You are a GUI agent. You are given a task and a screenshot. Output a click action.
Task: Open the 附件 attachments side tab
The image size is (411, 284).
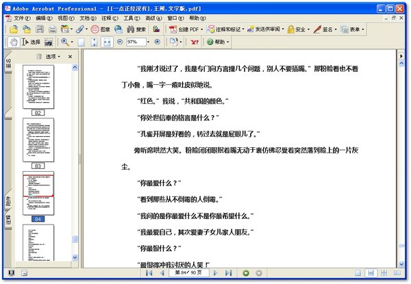click(8, 201)
